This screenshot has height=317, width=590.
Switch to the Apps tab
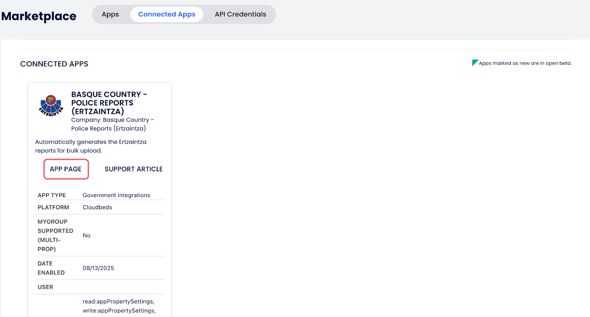tap(110, 14)
